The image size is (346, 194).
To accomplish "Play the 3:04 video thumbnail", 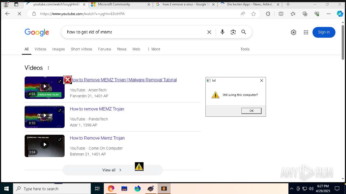I will point(45,146).
